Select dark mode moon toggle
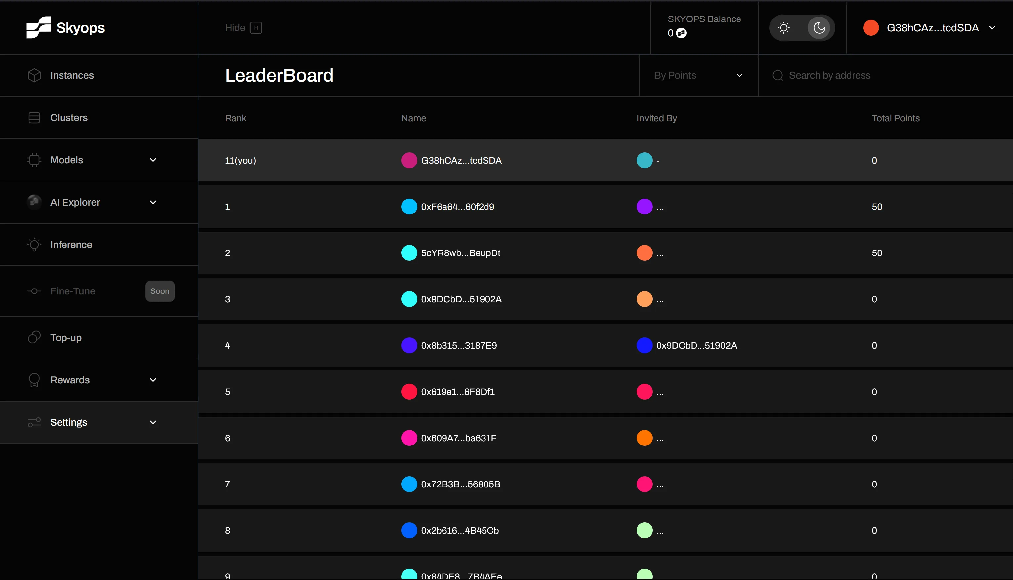 [x=819, y=28]
